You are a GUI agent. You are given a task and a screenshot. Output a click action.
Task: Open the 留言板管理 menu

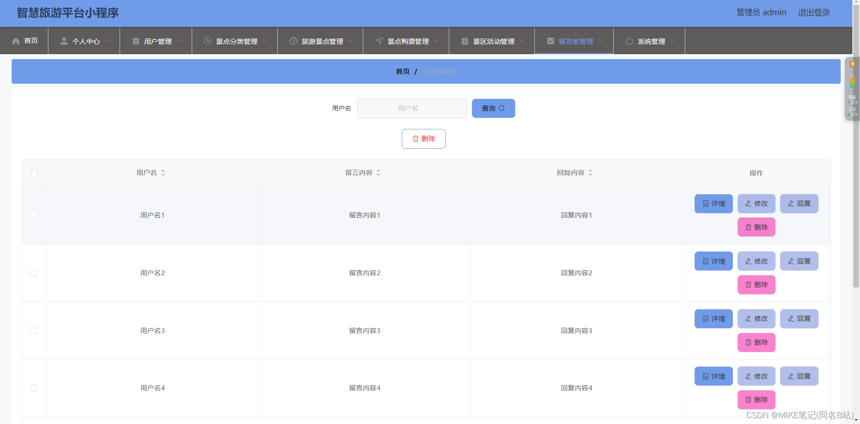(574, 41)
